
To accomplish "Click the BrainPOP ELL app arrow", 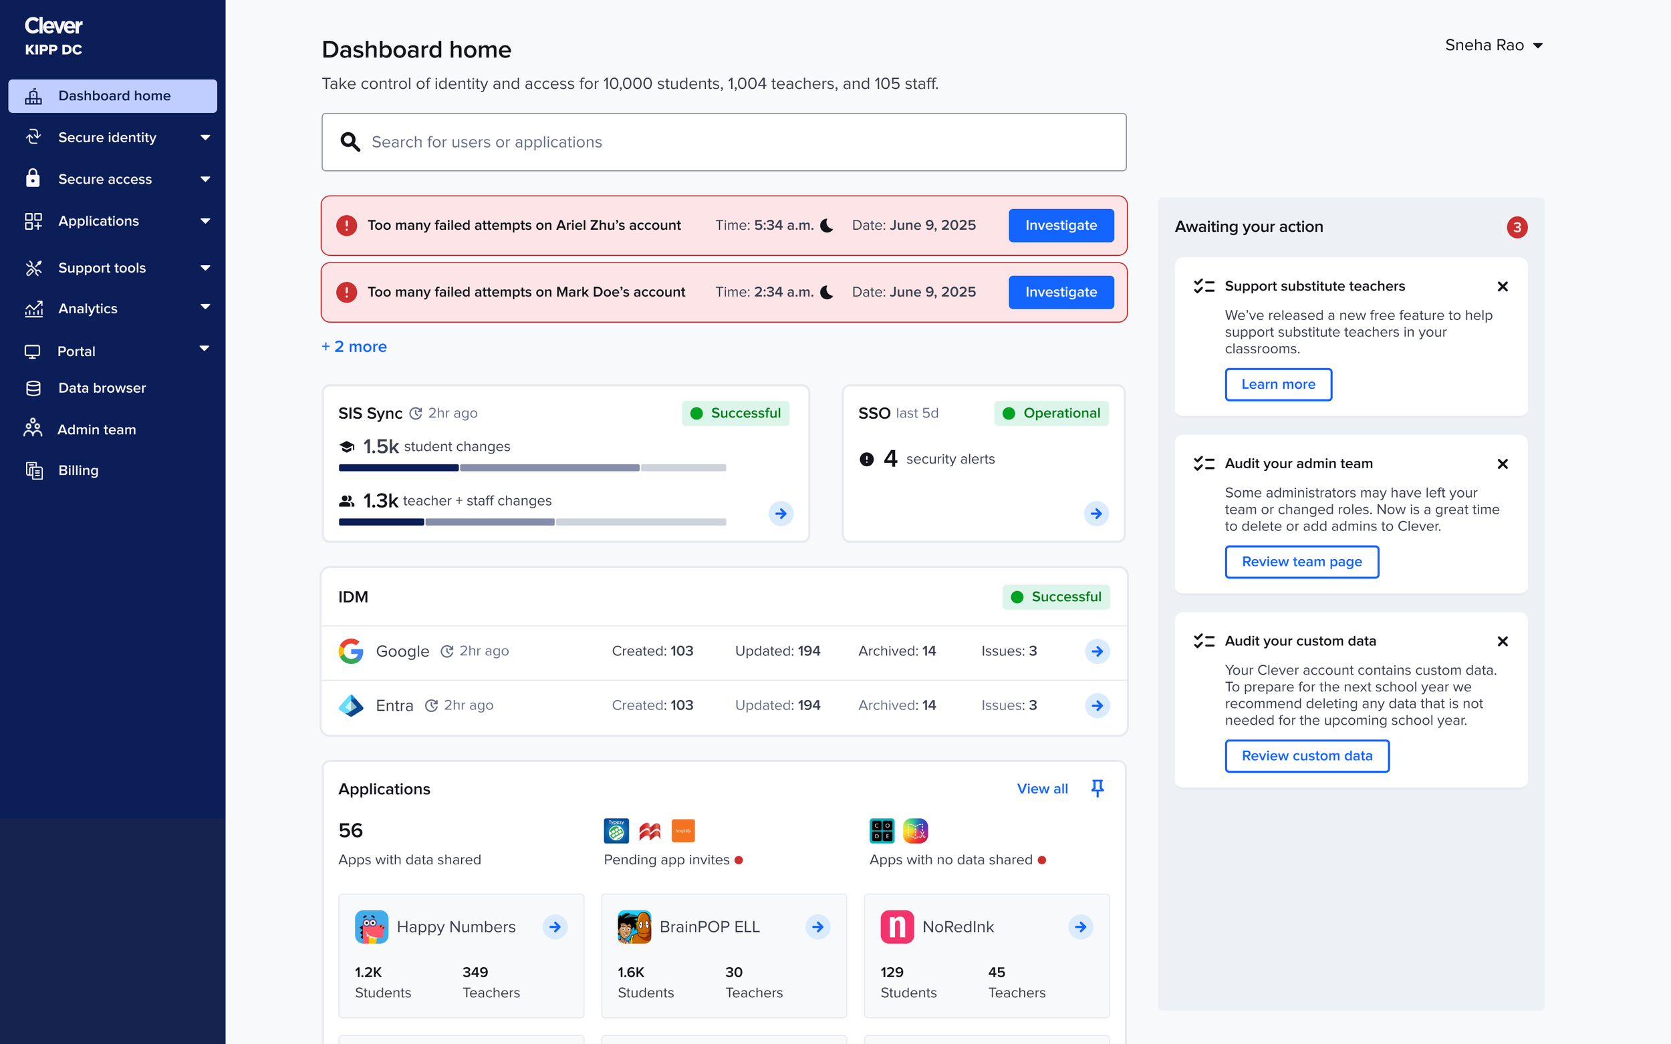I will coord(817,926).
